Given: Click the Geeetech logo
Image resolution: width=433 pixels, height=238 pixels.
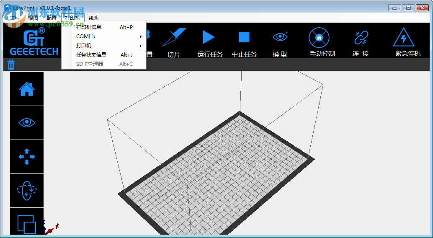Looking at the screenshot, I should pos(34,41).
